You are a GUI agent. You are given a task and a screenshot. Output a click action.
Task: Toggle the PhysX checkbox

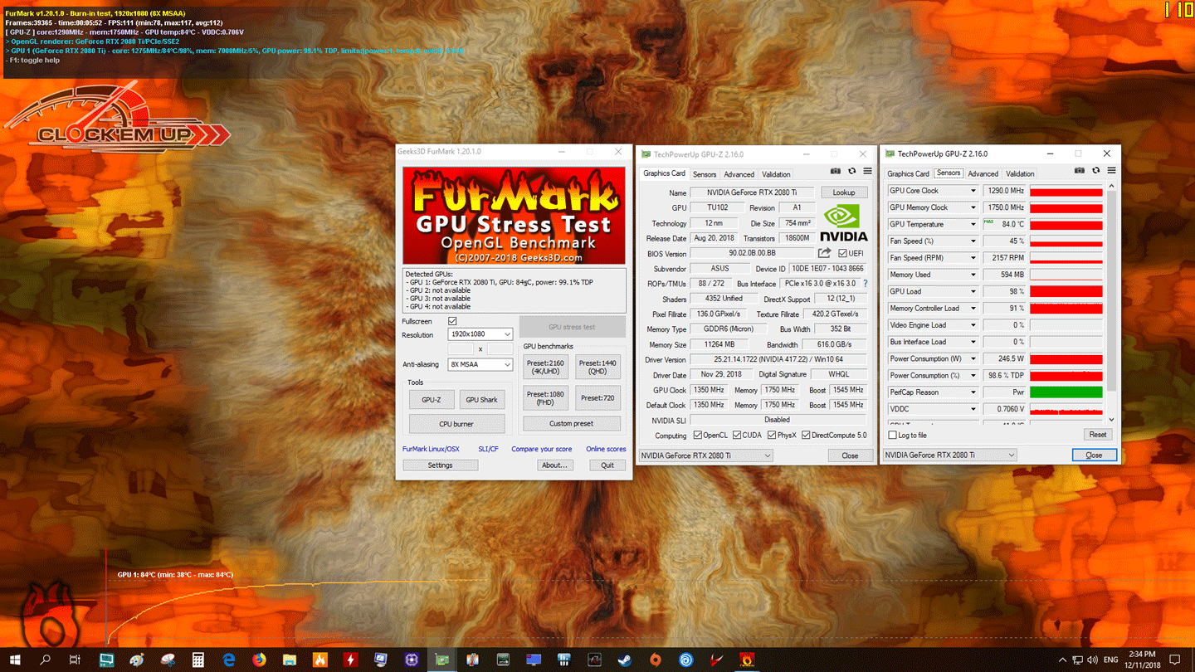tap(772, 435)
